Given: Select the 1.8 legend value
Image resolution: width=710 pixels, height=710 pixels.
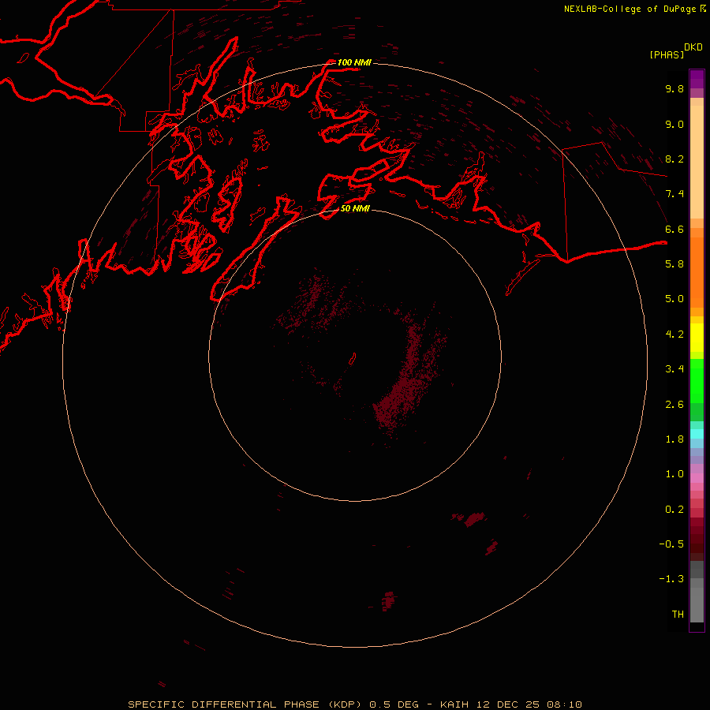Looking at the screenshot, I should (674, 439).
